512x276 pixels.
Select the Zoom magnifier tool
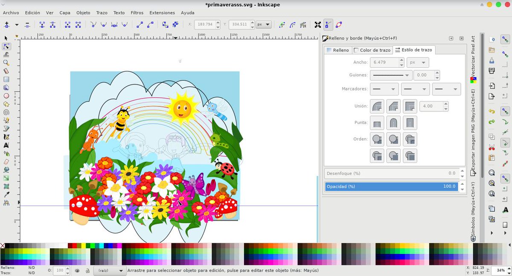6,63
